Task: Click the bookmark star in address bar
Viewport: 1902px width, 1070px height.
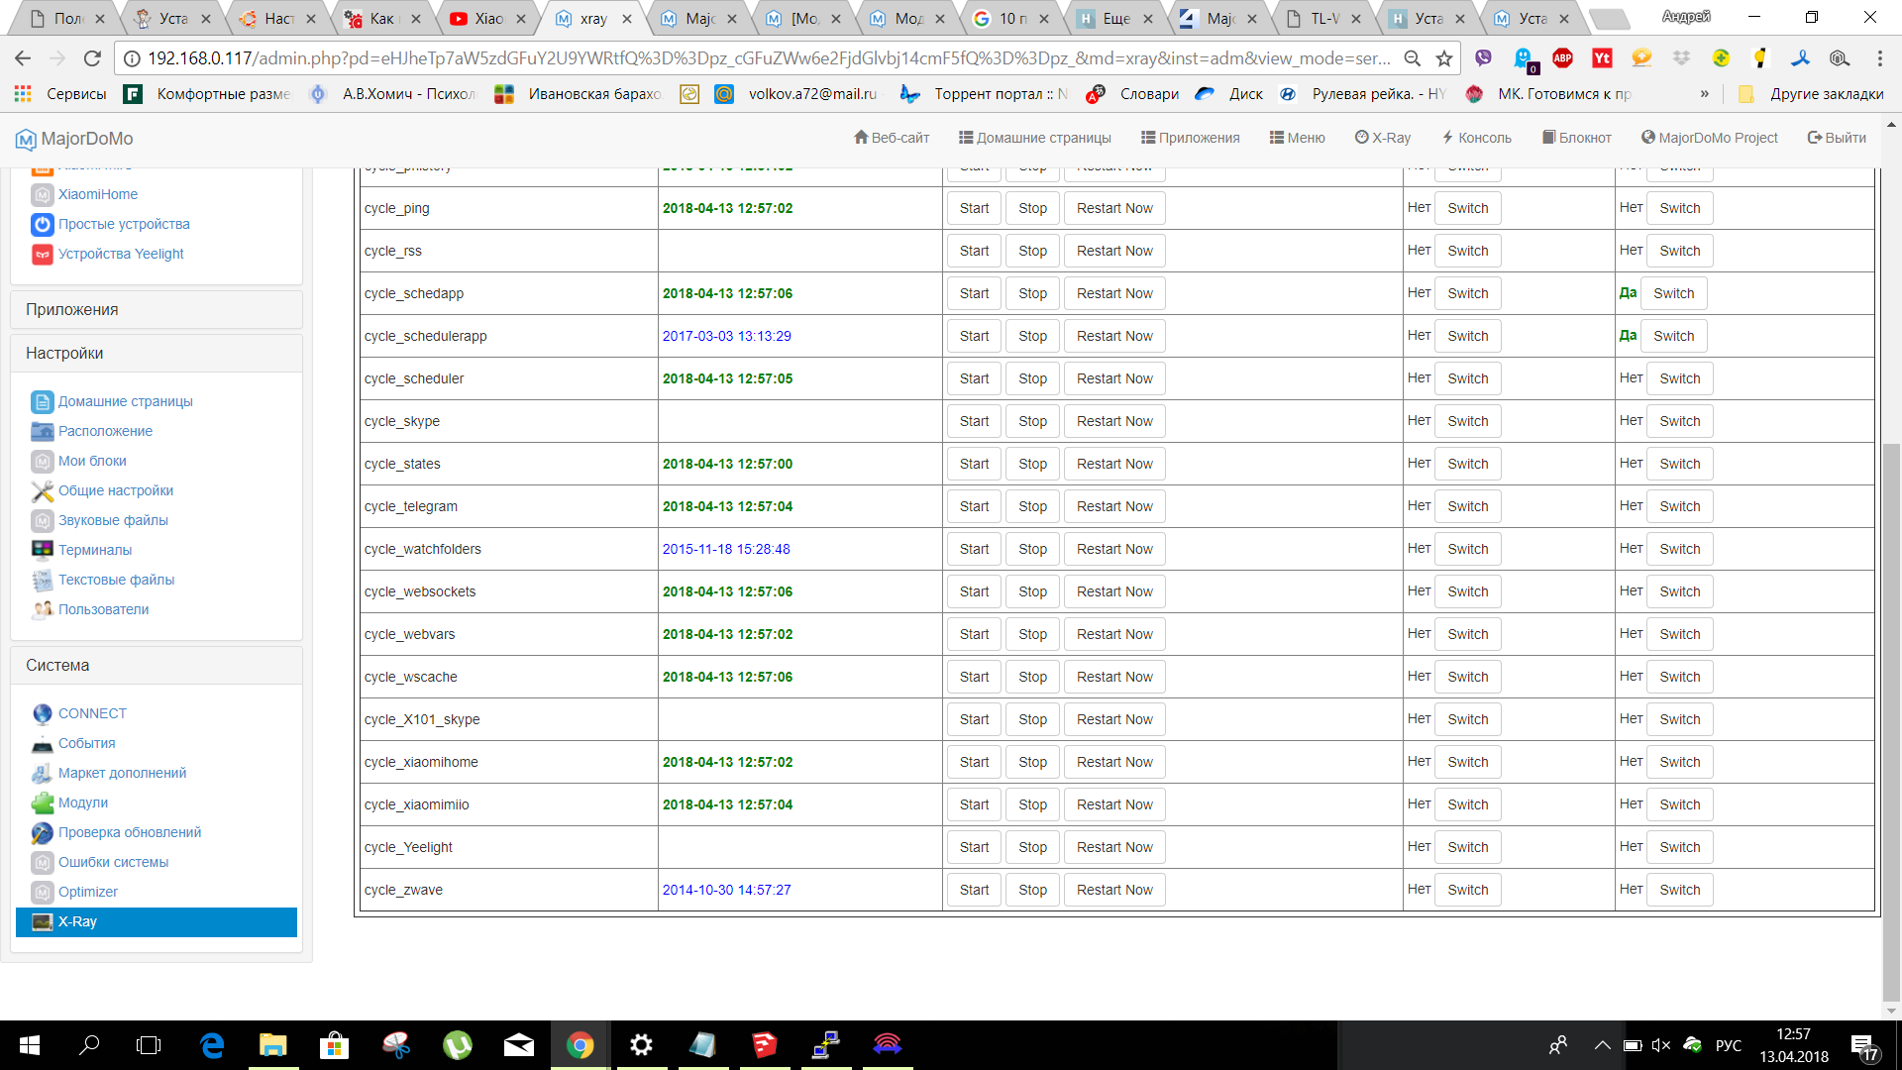Action: click(1444, 58)
